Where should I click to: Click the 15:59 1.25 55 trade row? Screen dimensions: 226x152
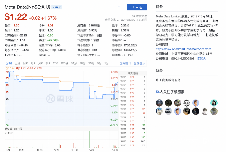coord(132,109)
